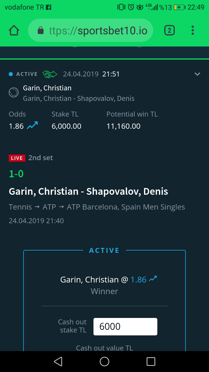The height and width of the screenshot is (372, 209).
Task: Open the Garin, Christian - Shapovalov, Denis match title
Action: click(89, 192)
